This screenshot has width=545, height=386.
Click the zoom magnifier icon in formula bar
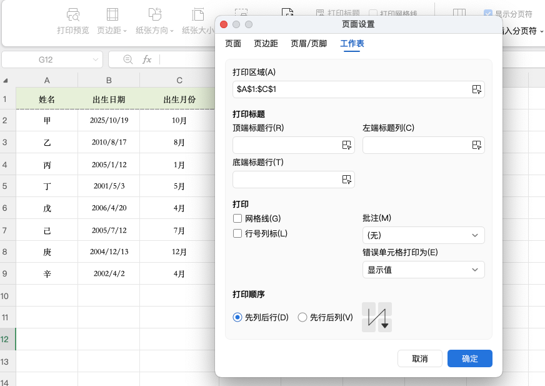(128, 59)
